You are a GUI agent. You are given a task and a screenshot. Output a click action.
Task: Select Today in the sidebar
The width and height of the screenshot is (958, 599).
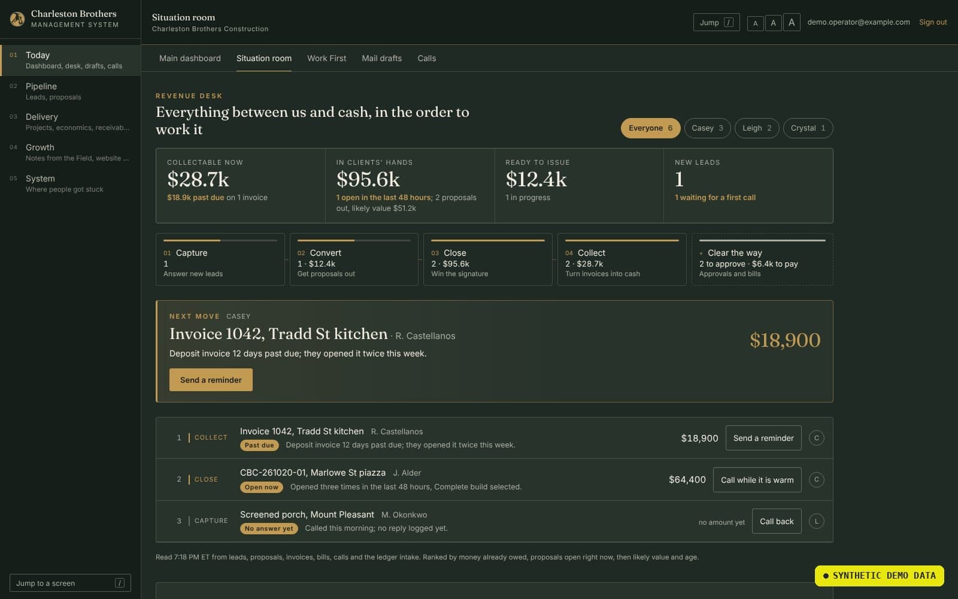71,60
